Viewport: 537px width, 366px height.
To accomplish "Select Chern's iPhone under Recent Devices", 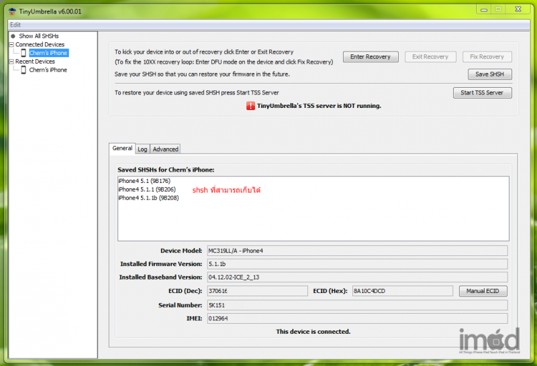I will [x=48, y=70].
